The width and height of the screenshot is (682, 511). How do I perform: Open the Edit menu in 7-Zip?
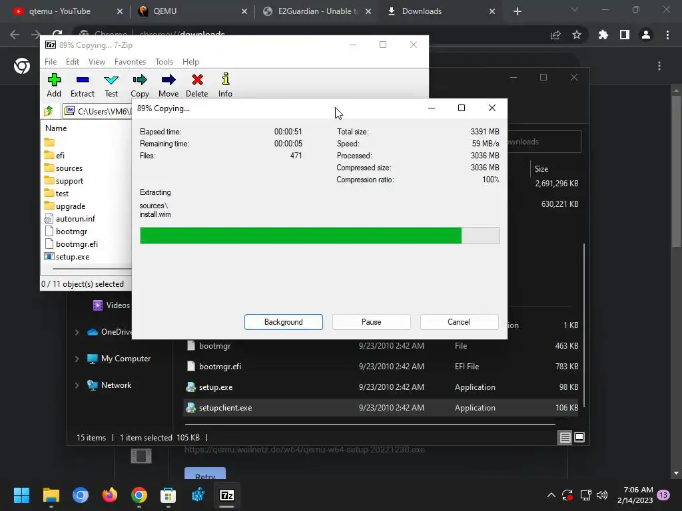pos(72,62)
